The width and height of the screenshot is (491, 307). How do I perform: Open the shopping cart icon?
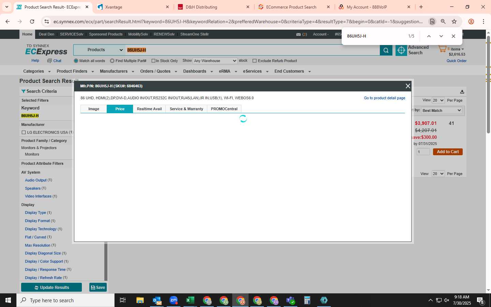point(442,49)
